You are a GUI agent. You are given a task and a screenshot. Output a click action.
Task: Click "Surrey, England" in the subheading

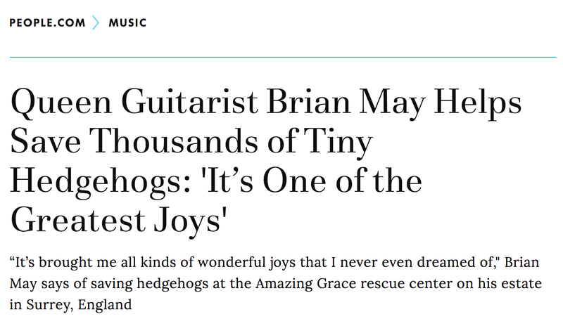[79, 305]
